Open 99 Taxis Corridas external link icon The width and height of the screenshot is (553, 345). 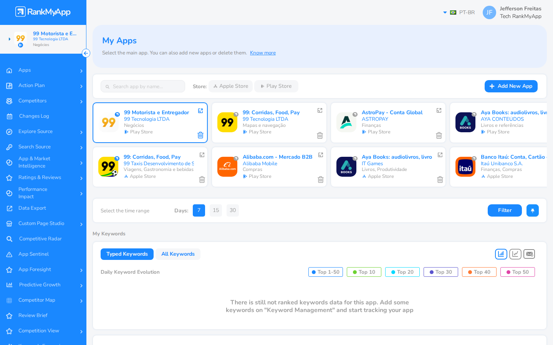(202, 155)
